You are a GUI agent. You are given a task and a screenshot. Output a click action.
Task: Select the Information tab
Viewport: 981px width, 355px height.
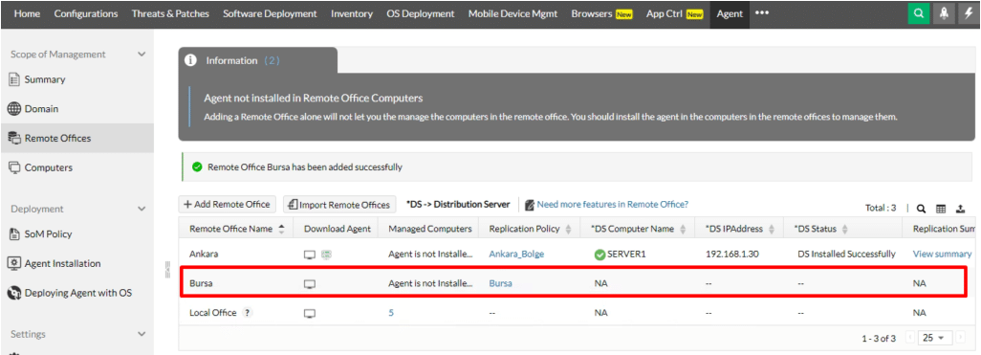pyautogui.click(x=258, y=60)
